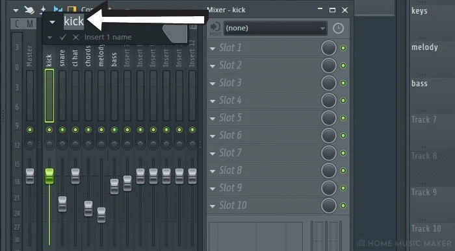Viewport: 455px width, 251px height.
Task: Click the snare track pan knob
Action: point(62,145)
